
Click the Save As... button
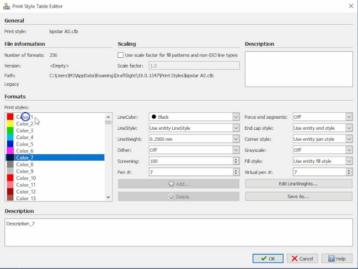coord(298,196)
